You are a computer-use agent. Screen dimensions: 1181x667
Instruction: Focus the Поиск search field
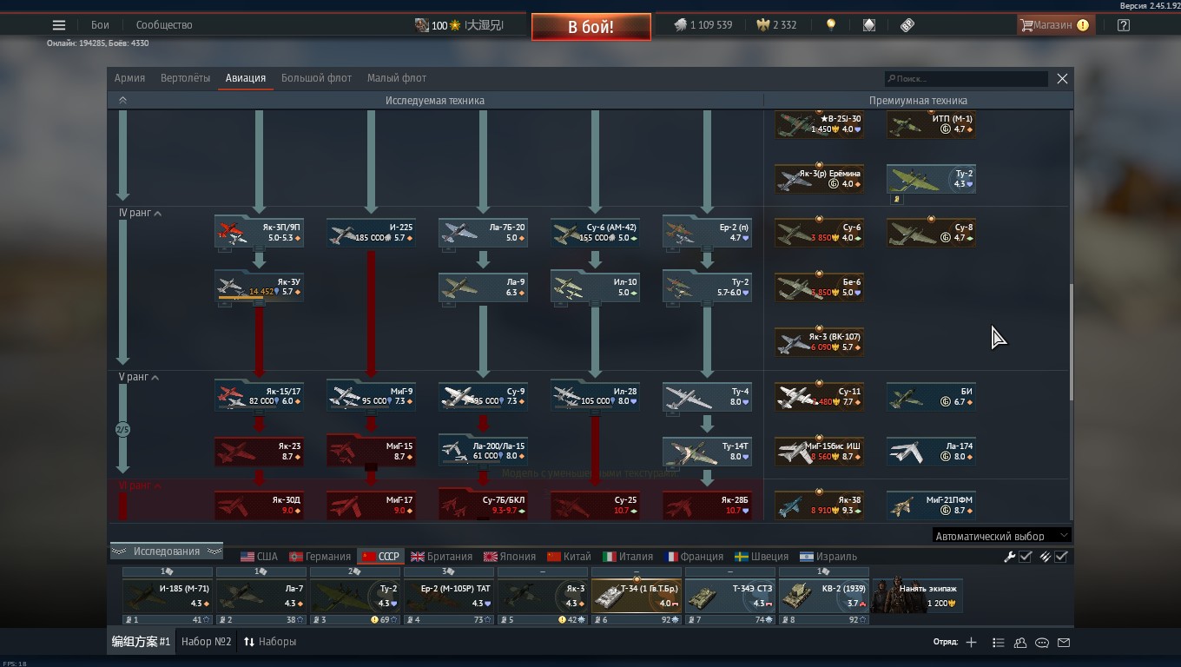point(967,78)
